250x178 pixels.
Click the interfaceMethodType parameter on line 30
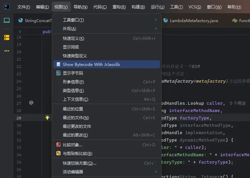click(x=205, y=125)
